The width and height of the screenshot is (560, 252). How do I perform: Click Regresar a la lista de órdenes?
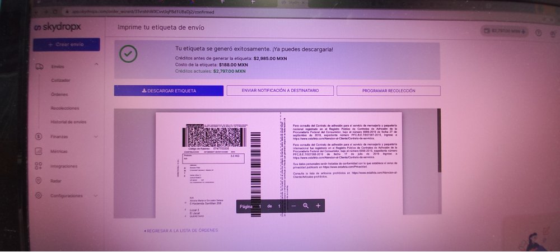[x=181, y=230]
